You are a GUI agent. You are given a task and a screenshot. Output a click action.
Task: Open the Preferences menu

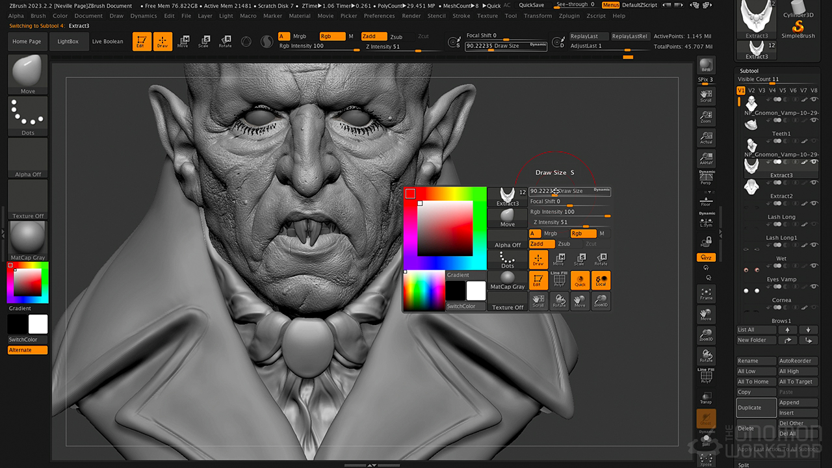click(379, 16)
